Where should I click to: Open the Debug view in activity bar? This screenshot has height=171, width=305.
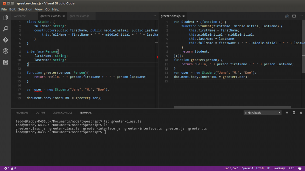point(5,51)
